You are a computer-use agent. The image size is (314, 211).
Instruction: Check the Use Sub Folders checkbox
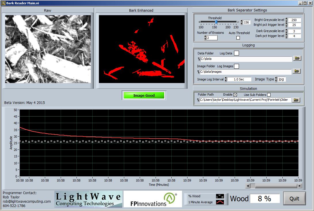click(x=269, y=95)
